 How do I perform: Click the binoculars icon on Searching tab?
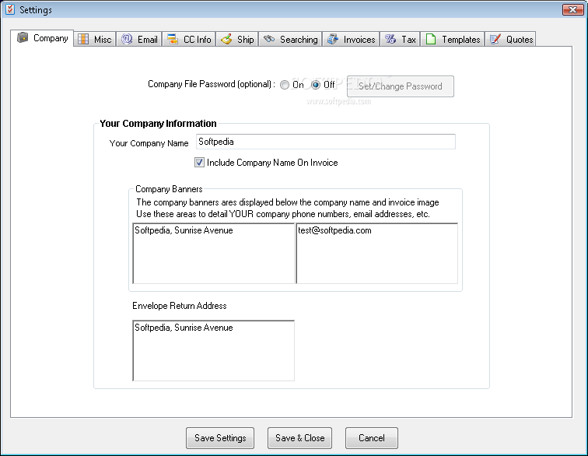pyautogui.click(x=269, y=39)
